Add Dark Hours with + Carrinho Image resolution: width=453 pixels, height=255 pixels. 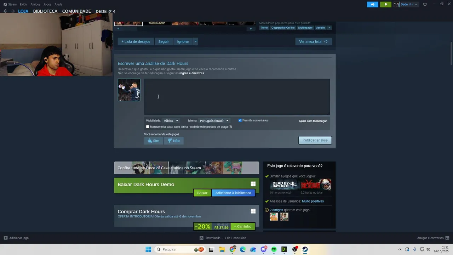click(242, 226)
